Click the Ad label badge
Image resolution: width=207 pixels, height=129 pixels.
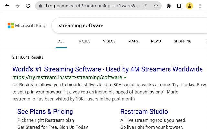pos(15,85)
